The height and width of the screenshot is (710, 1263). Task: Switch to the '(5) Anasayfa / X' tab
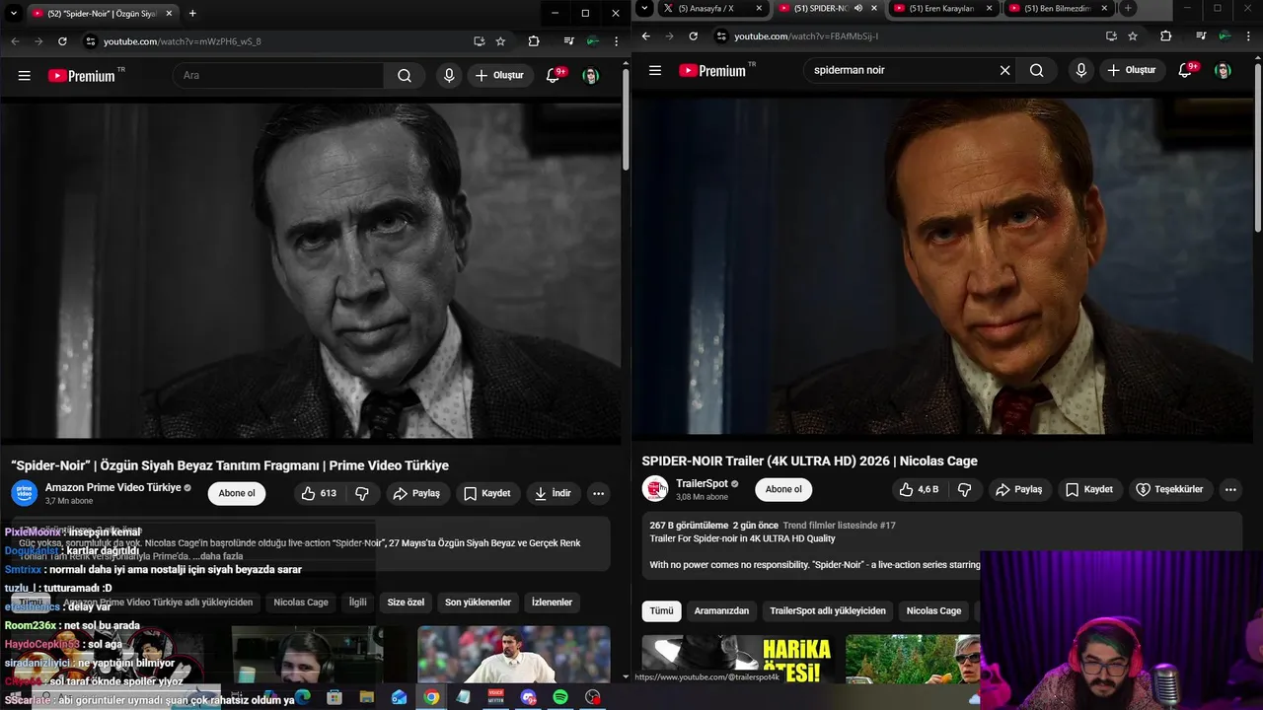tap(712, 8)
